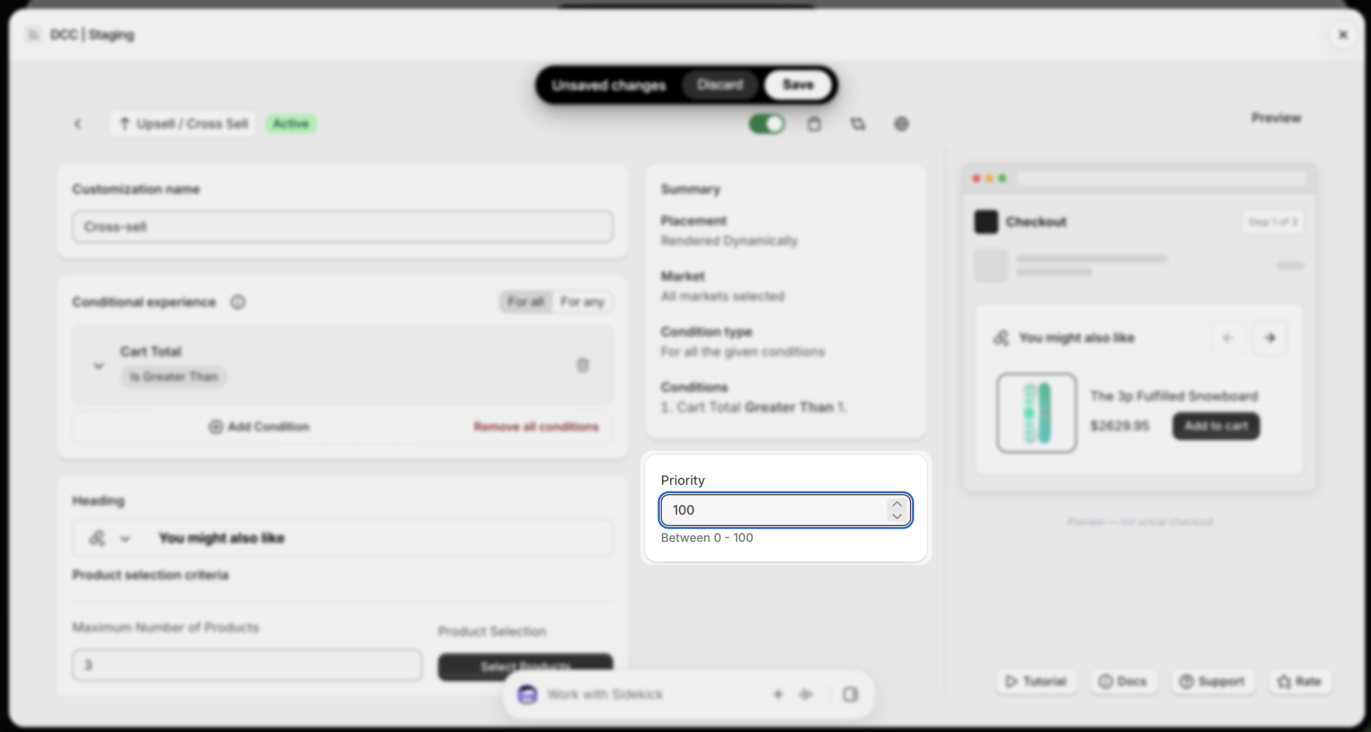Click the Maximum Number of Products field

[247, 665]
